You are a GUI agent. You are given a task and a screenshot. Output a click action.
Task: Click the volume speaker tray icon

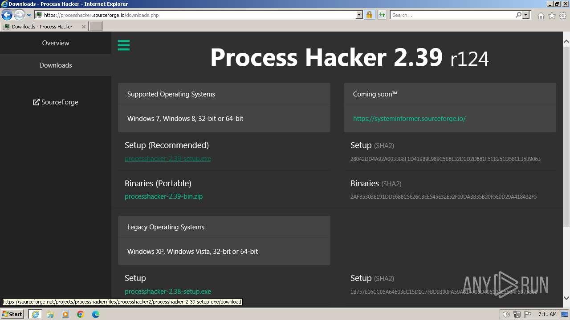[506, 314]
